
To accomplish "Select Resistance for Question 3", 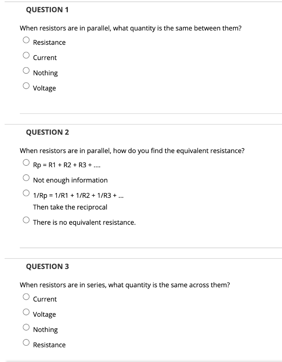I will (26, 342).
